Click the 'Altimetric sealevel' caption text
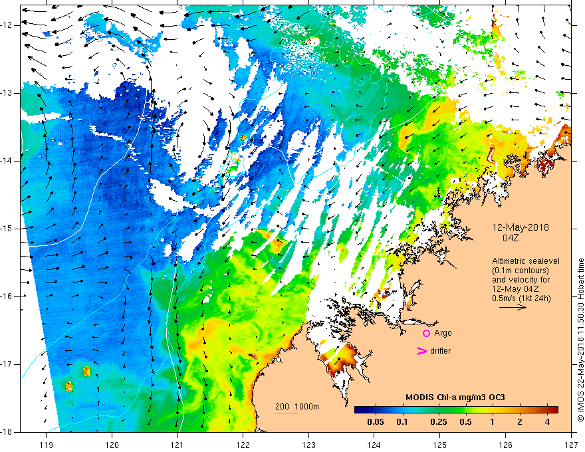 coord(526,261)
